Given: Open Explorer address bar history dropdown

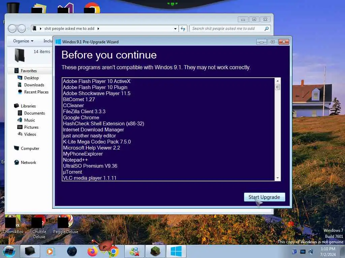Looking at the screenshot, I should coord(175,29).
